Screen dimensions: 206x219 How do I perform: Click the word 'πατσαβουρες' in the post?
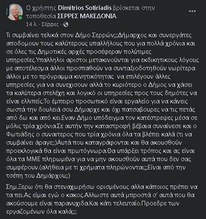pyautogui.click(x=141, y=110)
